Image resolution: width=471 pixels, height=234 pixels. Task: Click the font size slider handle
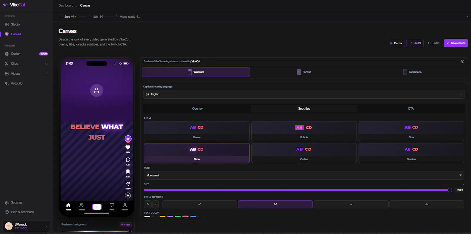pos(450,190)
